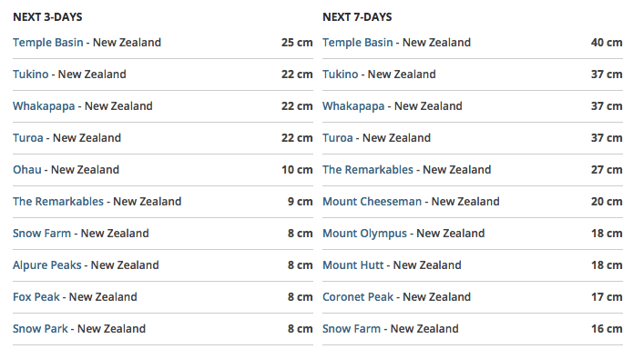The image size is (633, 349).
Task: Open the Mount Cheeseman link
Action: (x=372, y=202)
